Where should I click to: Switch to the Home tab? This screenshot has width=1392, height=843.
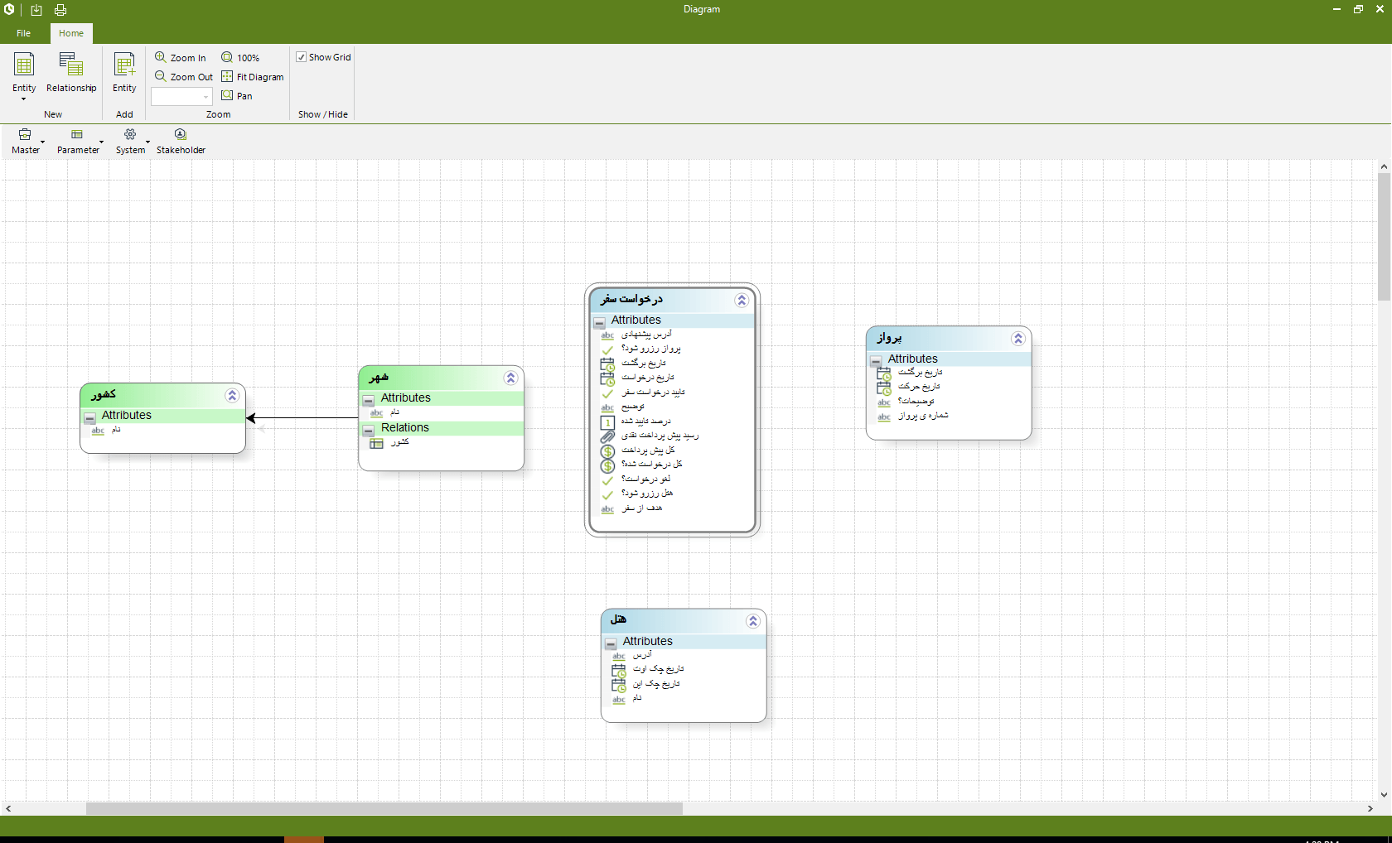pos(71,33)
